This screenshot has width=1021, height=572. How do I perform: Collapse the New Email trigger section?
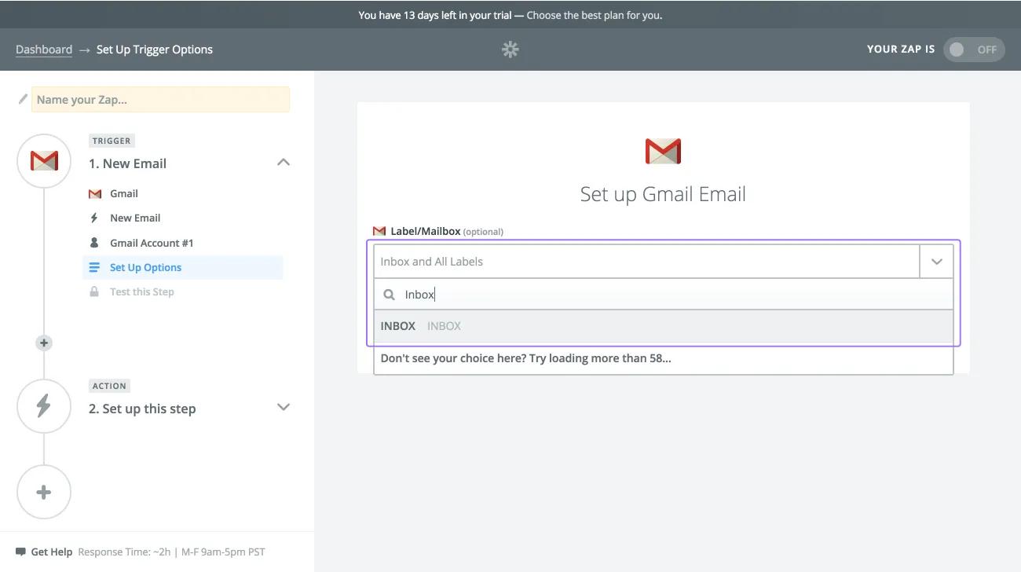[284, 163]
